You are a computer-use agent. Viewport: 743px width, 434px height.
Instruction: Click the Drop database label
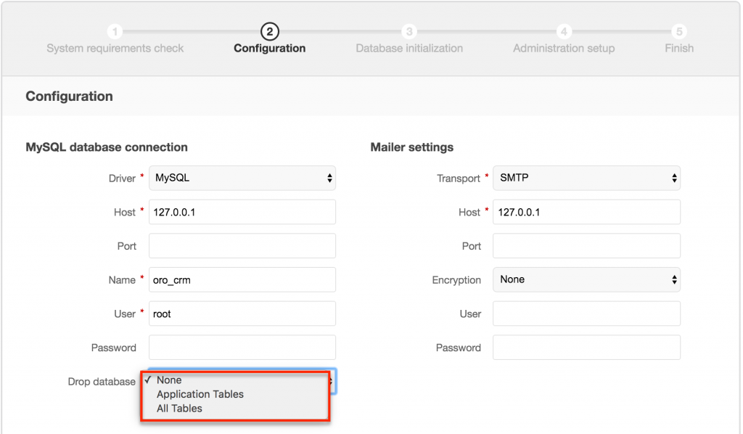(x=102, y=382)
